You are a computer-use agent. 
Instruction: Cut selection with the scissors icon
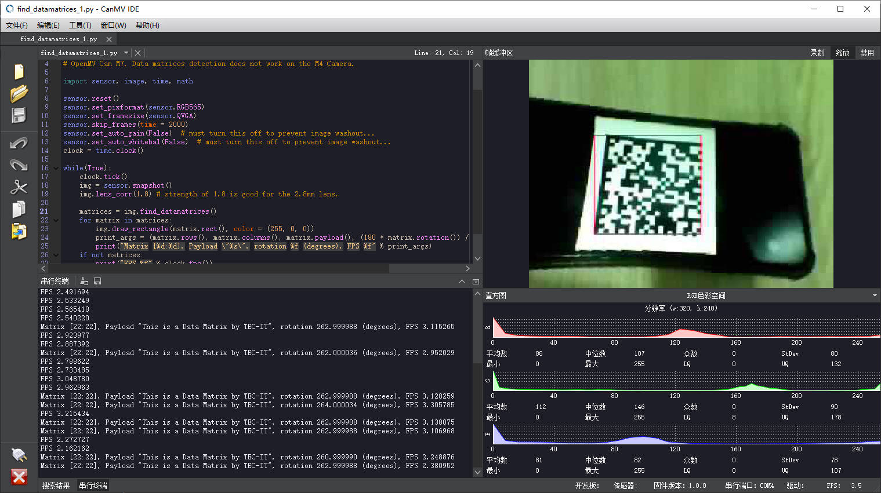pyautogui.click(x=19, y=187)
